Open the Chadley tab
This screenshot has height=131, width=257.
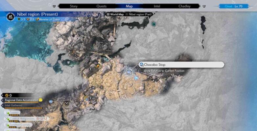[184, 6]
